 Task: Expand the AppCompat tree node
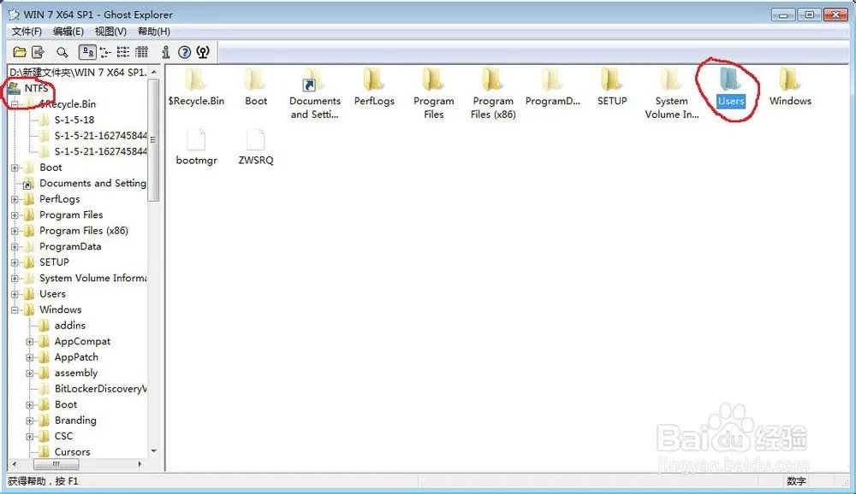[30, 342]
